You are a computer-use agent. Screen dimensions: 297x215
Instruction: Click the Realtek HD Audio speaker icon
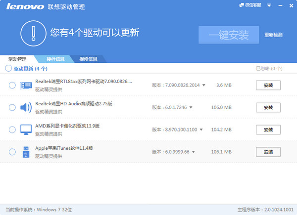tap(25, 108)
